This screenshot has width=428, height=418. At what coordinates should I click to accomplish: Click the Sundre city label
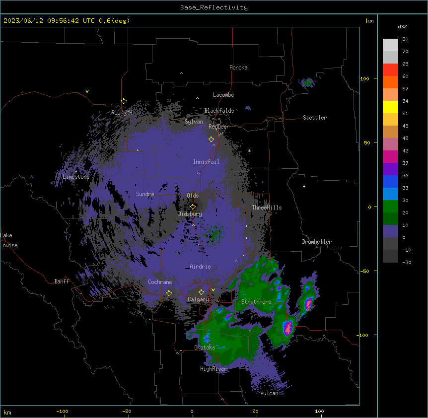[x=145, y=194]
